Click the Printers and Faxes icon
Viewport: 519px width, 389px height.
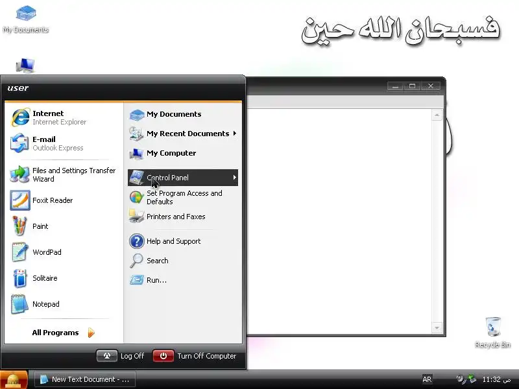pos(136,217)
